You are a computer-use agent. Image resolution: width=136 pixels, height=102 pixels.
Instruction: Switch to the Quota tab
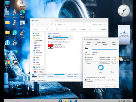[x=113, y=42]
